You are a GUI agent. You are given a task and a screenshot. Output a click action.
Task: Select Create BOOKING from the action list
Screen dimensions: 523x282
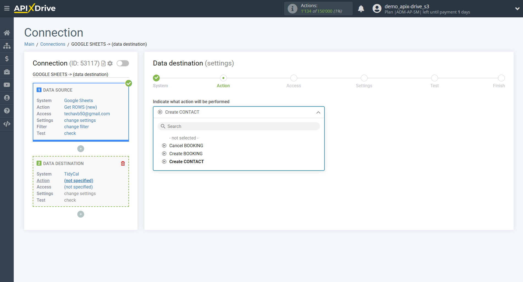tap(186, 154)
